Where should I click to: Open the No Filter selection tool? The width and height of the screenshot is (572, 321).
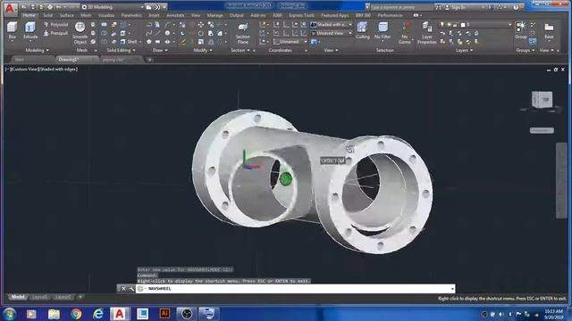click(x=383, y=30)
